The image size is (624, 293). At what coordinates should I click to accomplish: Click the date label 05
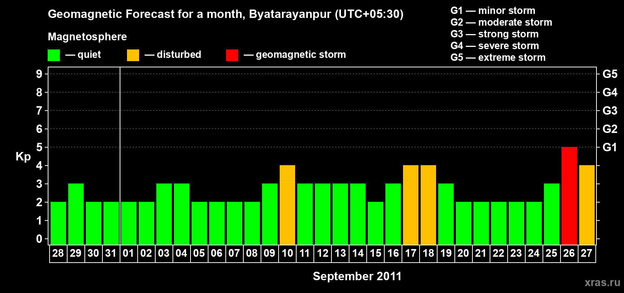pos(199,253)
